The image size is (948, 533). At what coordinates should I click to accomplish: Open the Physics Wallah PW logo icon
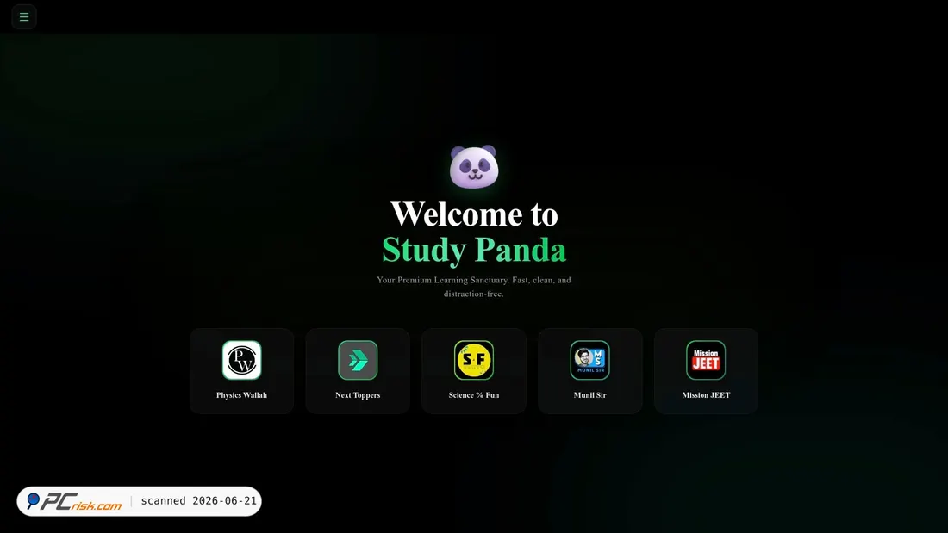click(242, 360)
